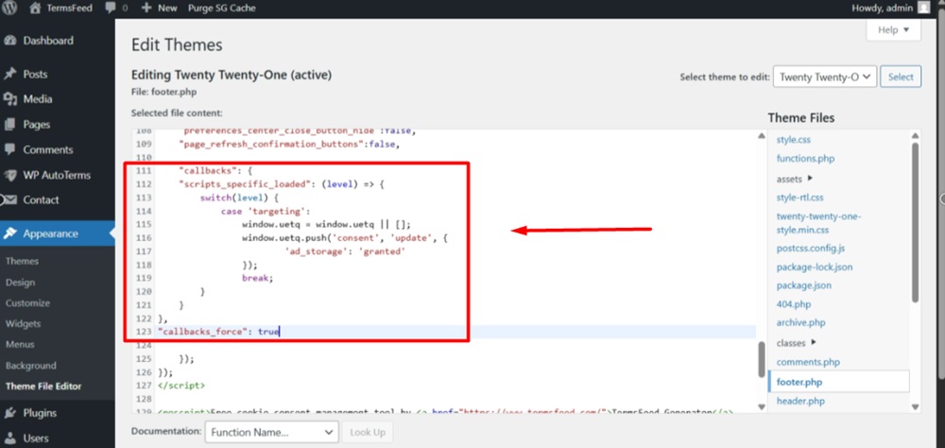Open the Media menu item
The height and width of the screenshot is (448, 945).
click(x=38, y=99)
